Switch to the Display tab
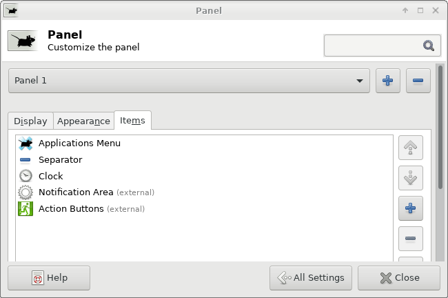 [30, 121]
